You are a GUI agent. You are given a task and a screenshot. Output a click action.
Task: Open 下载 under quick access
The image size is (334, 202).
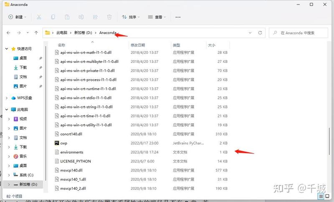(23, 67)
